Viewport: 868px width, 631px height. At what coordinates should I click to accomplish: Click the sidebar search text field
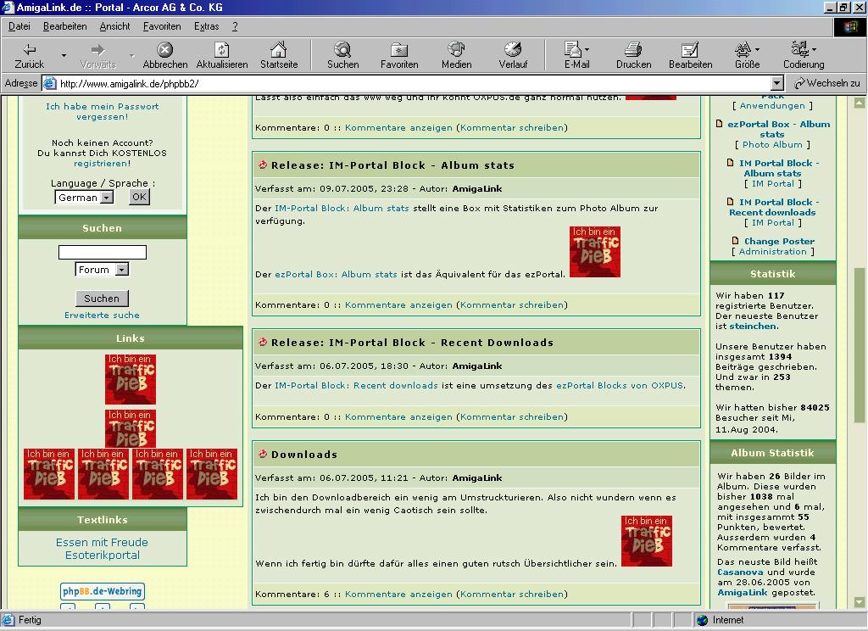click(x=102, y=253)
